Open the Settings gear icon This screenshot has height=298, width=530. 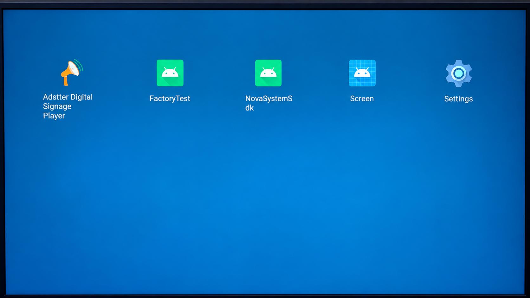(459, 73)
